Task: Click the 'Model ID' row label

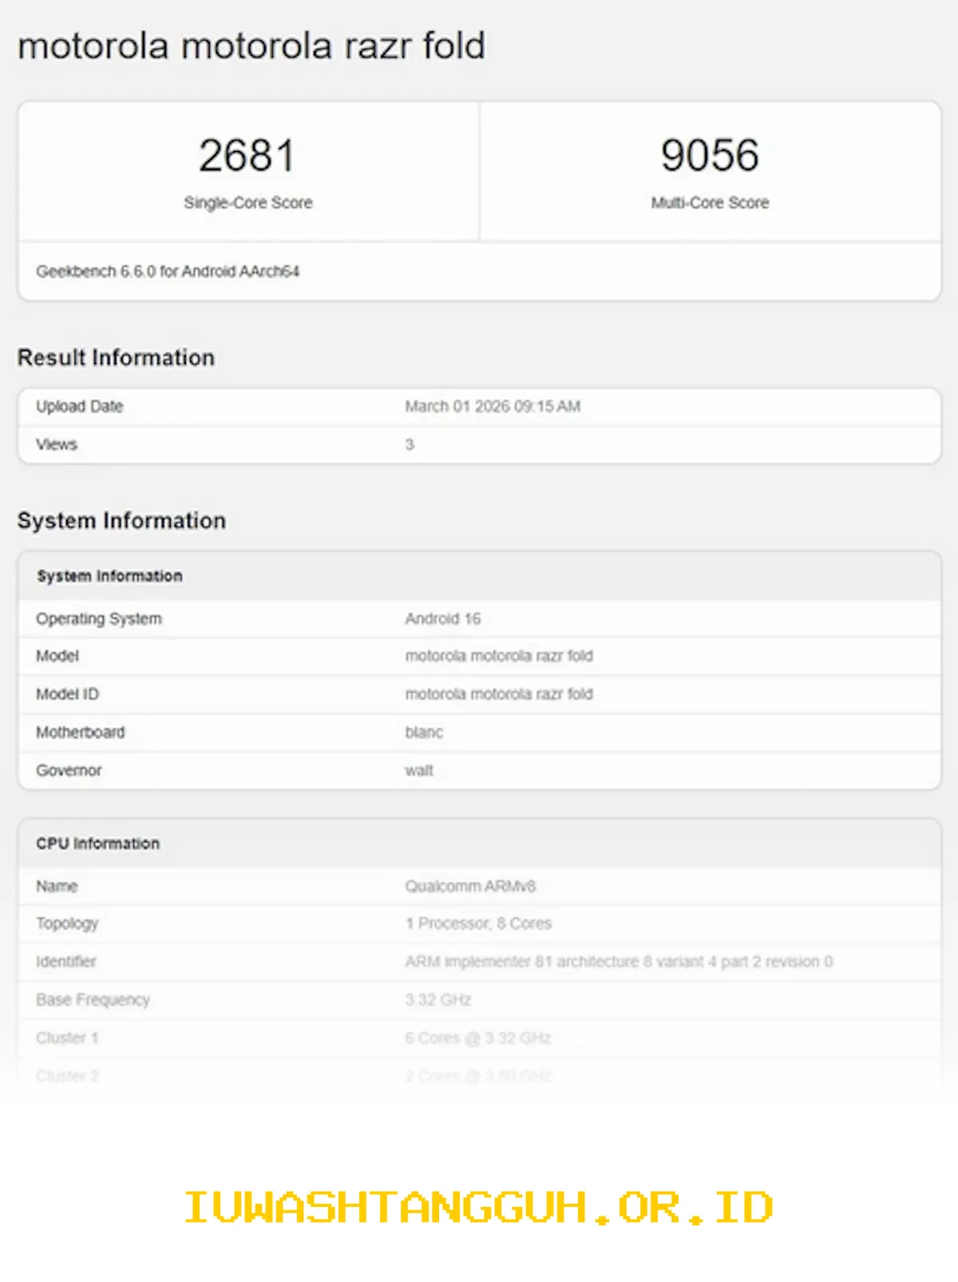Action: point(67,694)
